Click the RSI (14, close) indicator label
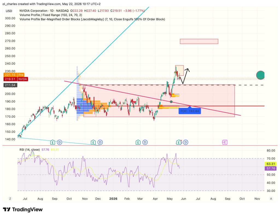This screenshot has height=217, width=280. point(30,150)
